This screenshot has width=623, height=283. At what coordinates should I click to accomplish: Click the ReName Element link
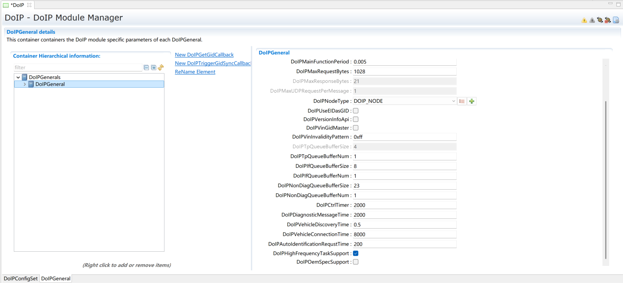tap(195, 72)
